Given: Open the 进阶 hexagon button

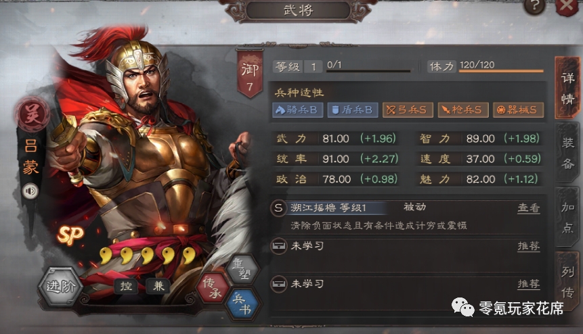Looking at the screenshot, I should click(60, 287).
